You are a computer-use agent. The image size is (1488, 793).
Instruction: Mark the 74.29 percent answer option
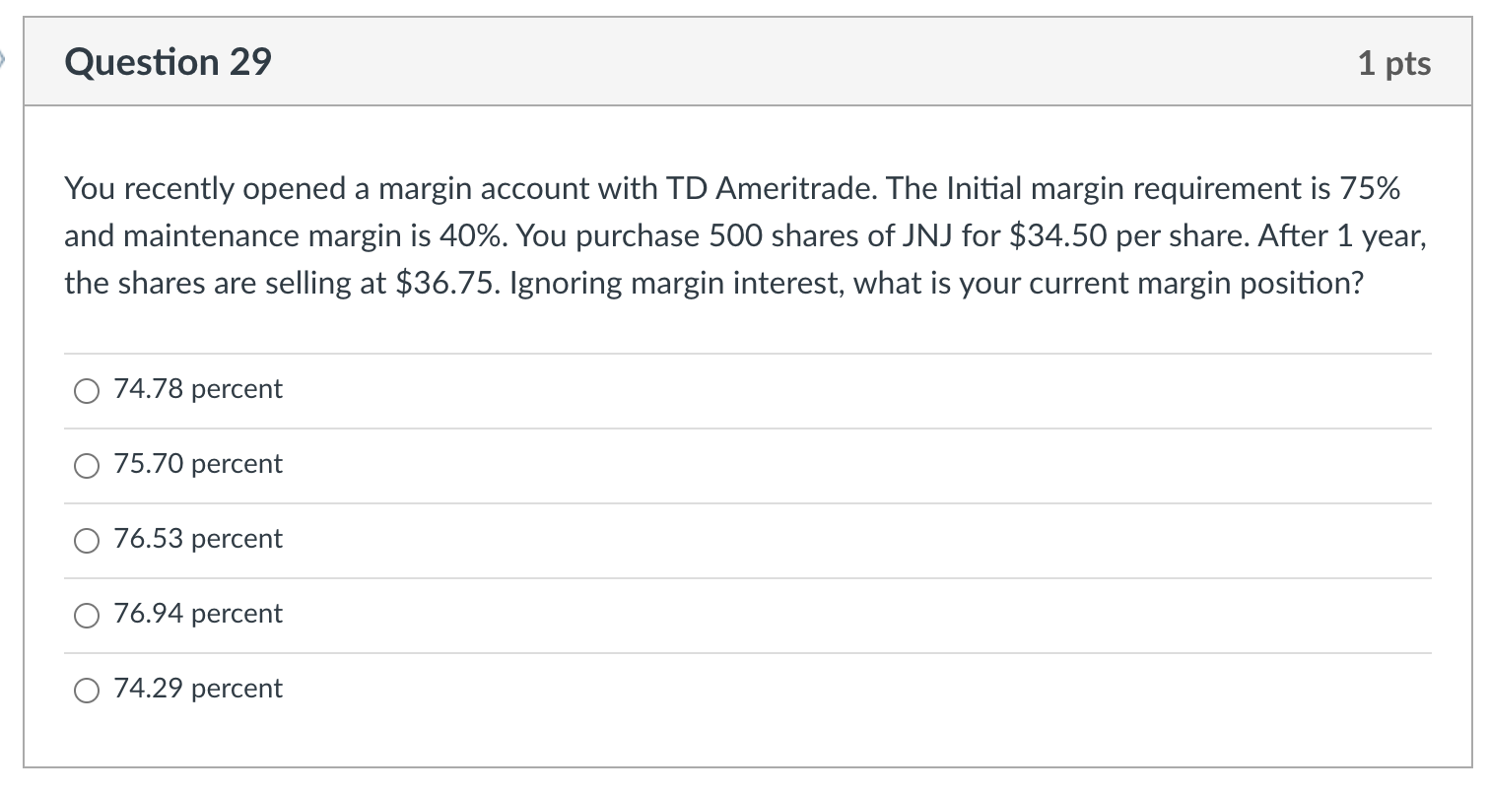87,690
